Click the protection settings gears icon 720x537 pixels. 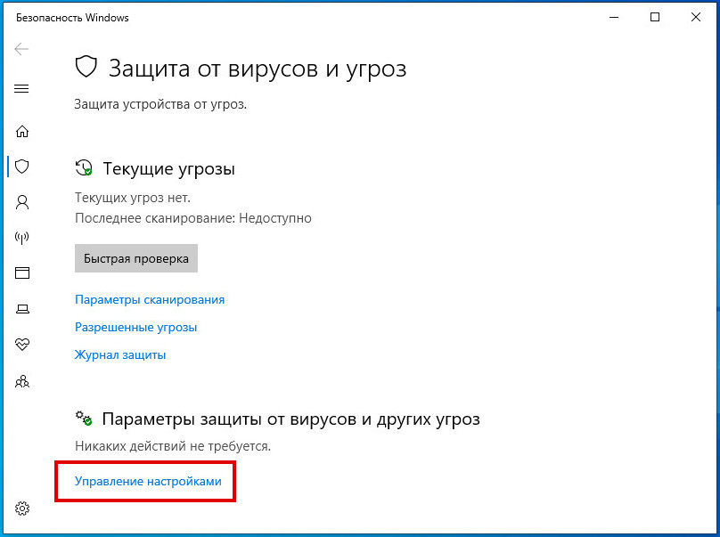(x=84, y=419)
